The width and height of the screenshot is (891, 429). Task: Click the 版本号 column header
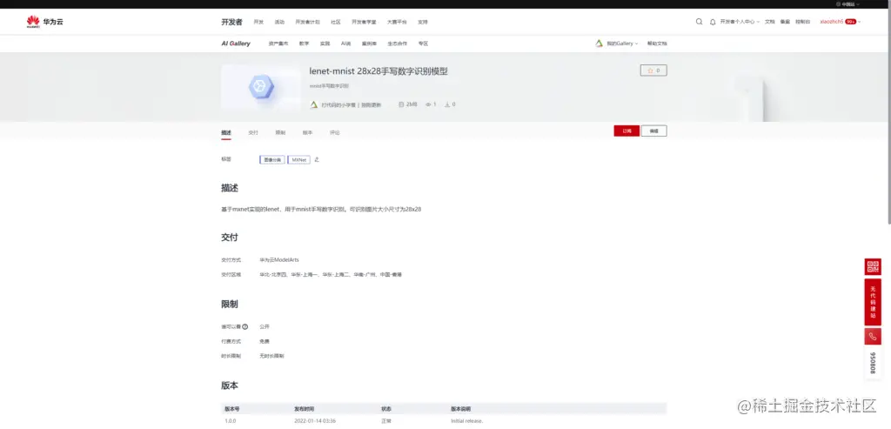(x=231, y=408)
